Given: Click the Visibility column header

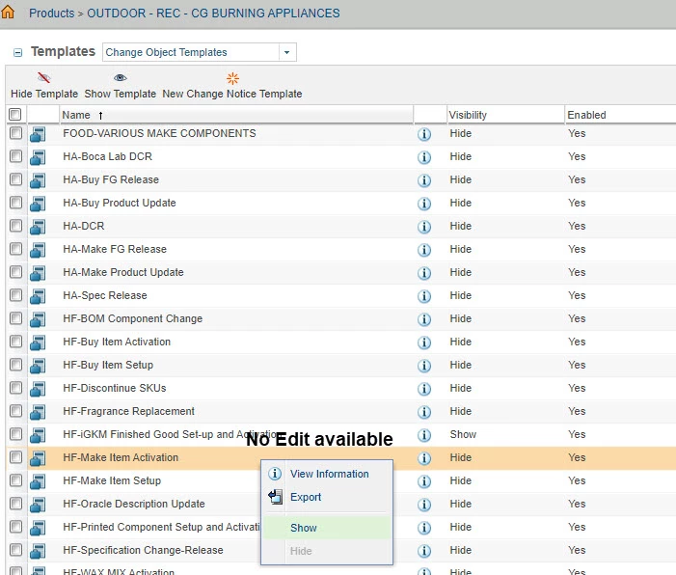Looking at the screenshot, I should tap(468, 115).
